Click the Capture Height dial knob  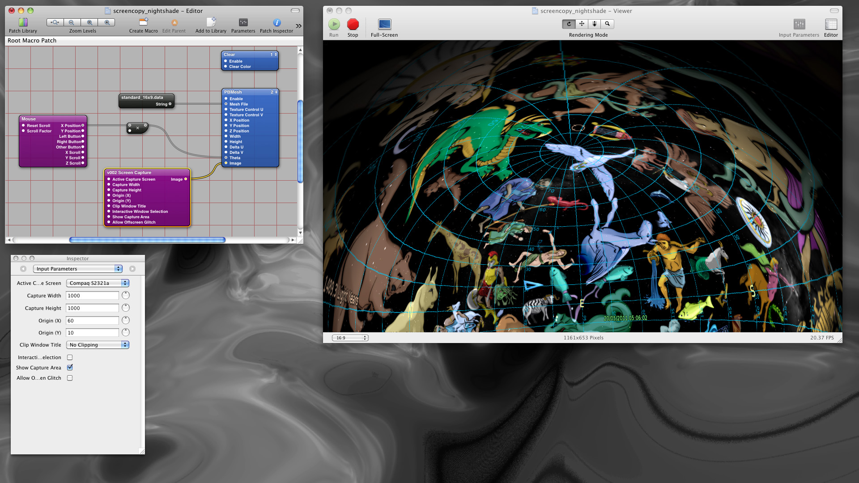coord(126,308)
